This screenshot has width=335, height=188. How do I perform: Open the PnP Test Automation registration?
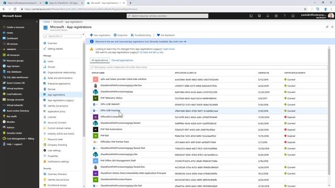point(111,130)
